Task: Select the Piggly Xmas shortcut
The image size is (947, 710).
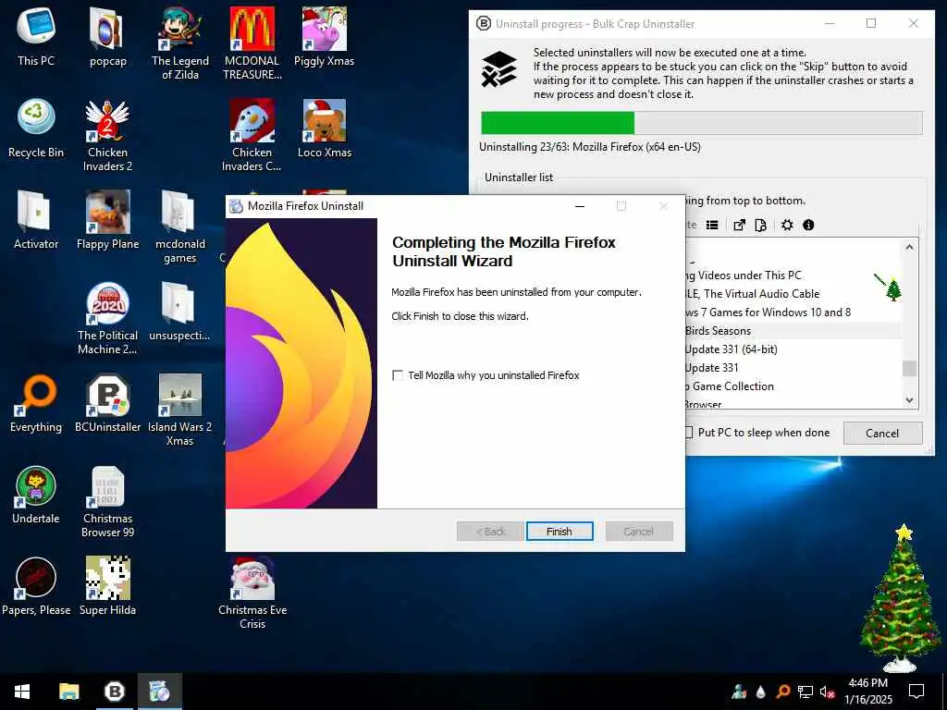Action: pyautogui.click(x=325, y=37)
